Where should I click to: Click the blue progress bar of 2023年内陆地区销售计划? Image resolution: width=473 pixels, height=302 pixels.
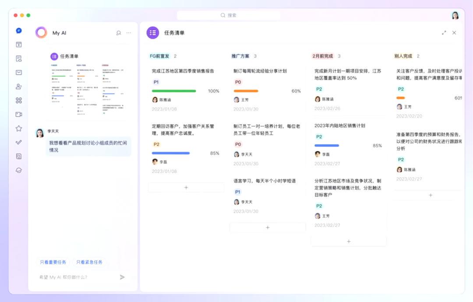point(327,146)
